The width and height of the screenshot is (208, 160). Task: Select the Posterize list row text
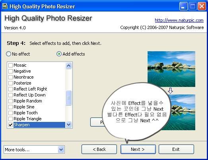22,83
